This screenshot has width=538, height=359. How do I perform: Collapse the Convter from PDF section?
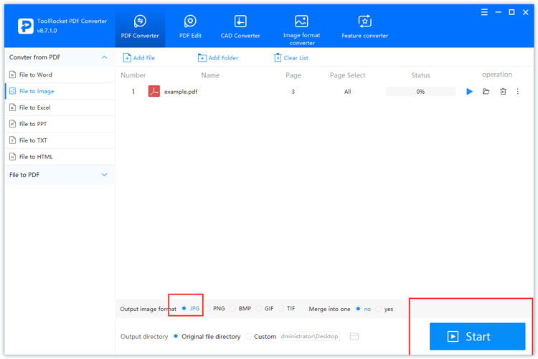104,57
